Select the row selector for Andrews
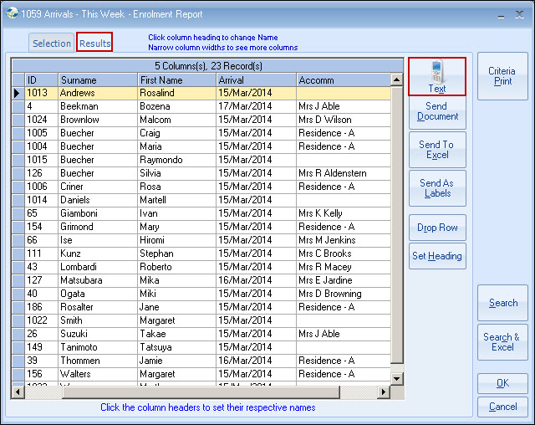 pyautogui.click(x=18, y=93)
